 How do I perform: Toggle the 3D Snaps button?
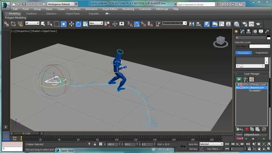click(x=130, y=24)
